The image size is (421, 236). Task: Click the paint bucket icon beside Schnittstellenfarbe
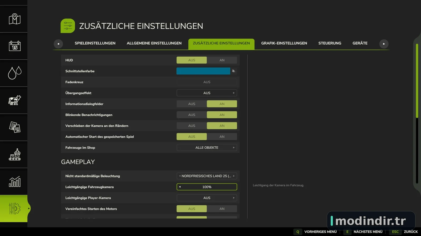click(x=233, y=71)
